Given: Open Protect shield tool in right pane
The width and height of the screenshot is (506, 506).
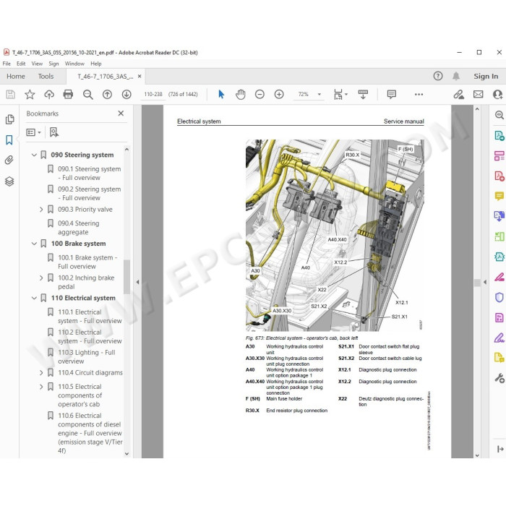Looking at the screenshot, I should (x=499, y=297).
